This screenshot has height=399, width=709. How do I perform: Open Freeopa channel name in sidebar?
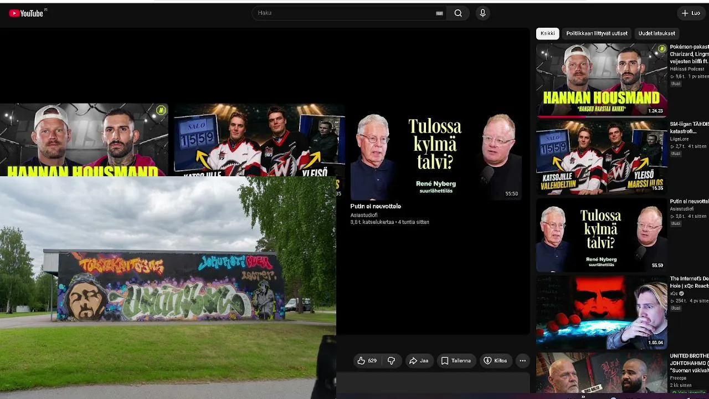(679, 378)
